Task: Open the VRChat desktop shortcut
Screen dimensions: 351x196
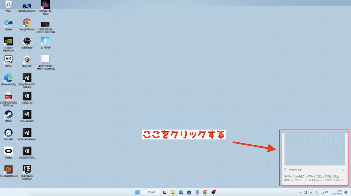Action: [x=8, y=59]
